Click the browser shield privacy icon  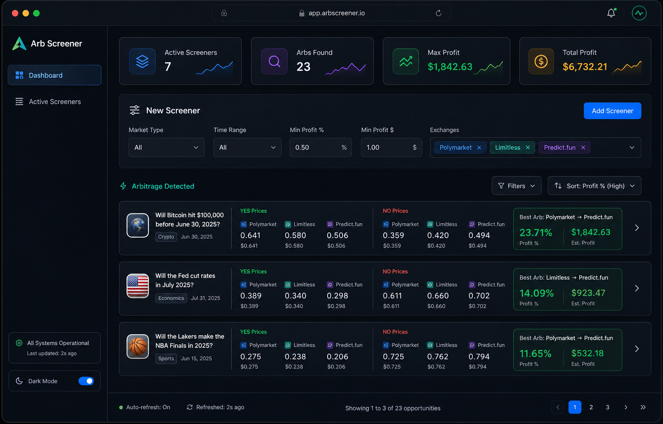pos(224,13)
